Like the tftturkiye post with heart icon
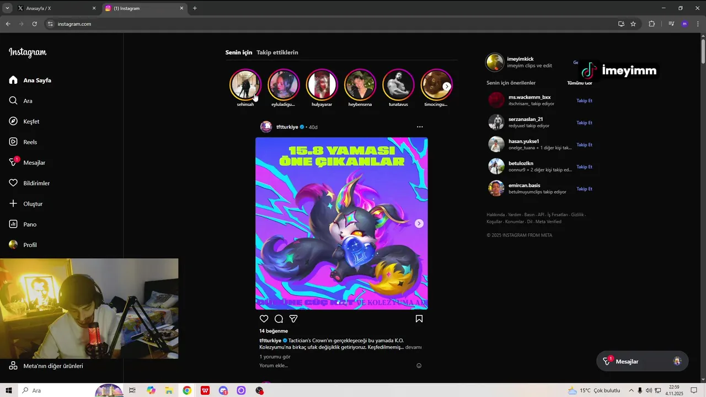706x397 pixels. (x=264, y=319)
